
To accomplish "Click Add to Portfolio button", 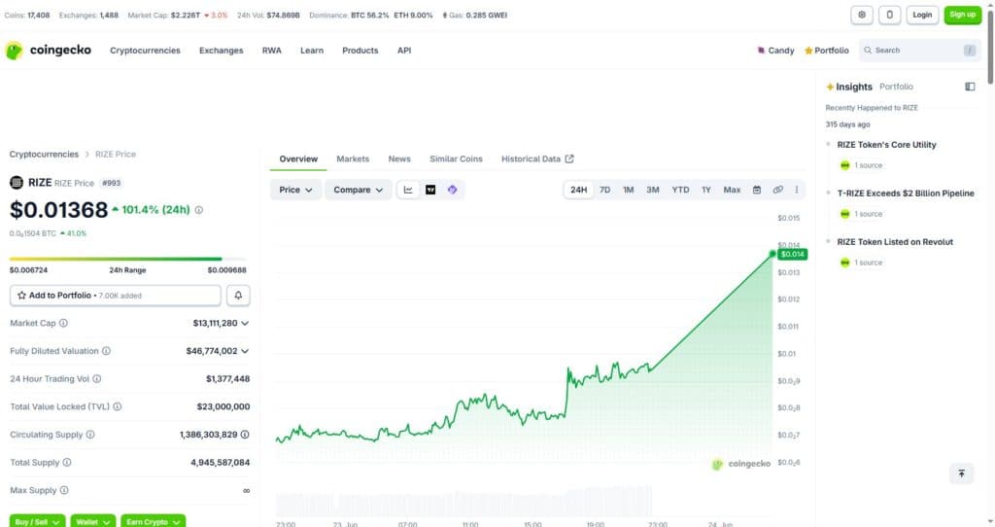I will click(x=116, y=296).
